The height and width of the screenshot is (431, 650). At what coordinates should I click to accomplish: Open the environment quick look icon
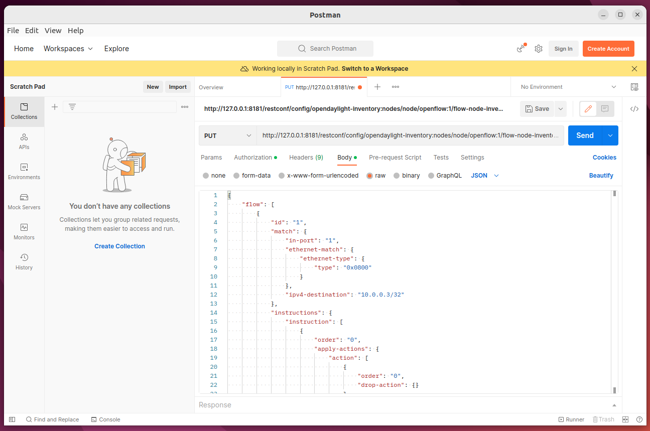634,87
